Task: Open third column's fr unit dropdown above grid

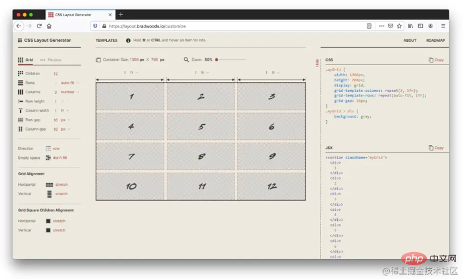Action: coord(276,73)
